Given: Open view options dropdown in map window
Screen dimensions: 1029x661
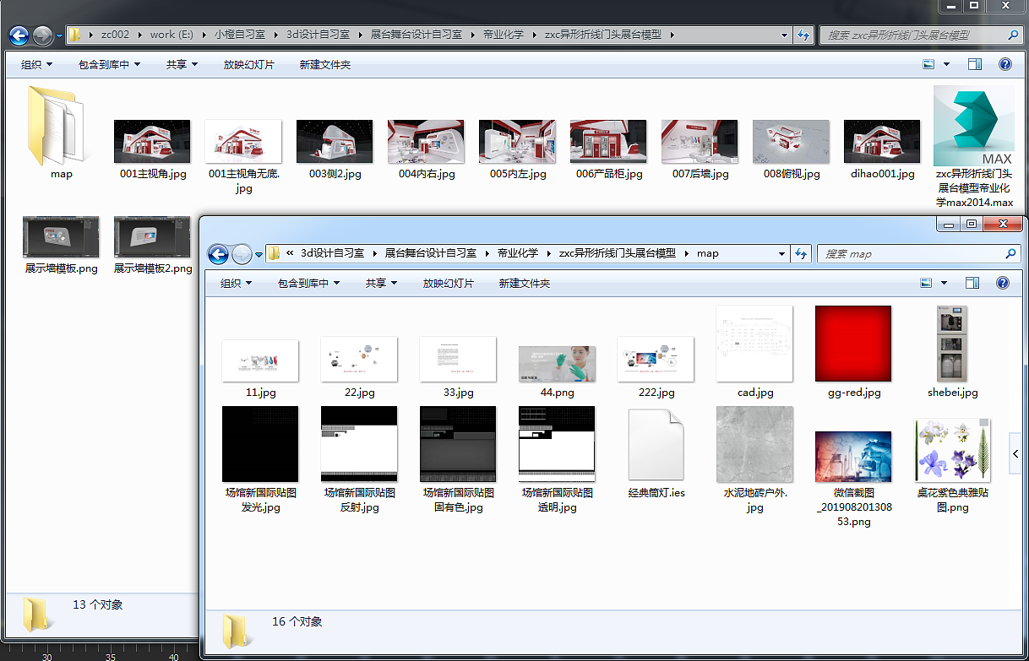Looking at the screenshot, I should coord(946,283).
